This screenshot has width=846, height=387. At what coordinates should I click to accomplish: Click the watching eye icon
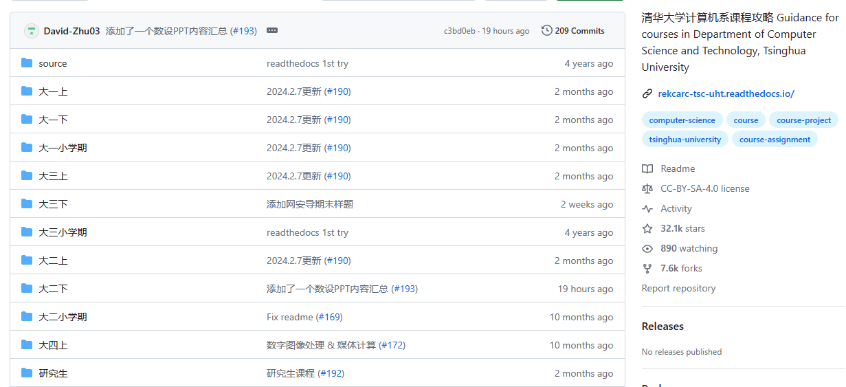[647, 248]
